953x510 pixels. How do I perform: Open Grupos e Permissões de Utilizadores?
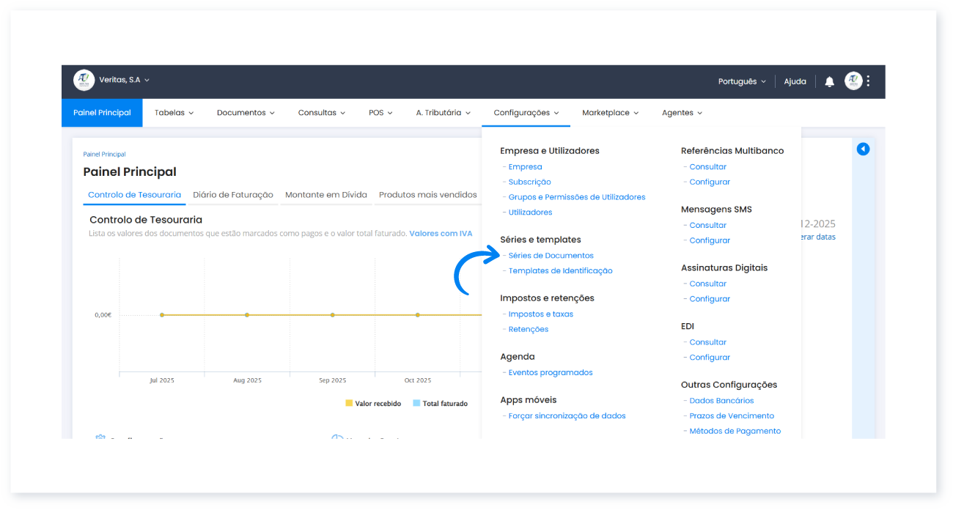pos(577,197)
